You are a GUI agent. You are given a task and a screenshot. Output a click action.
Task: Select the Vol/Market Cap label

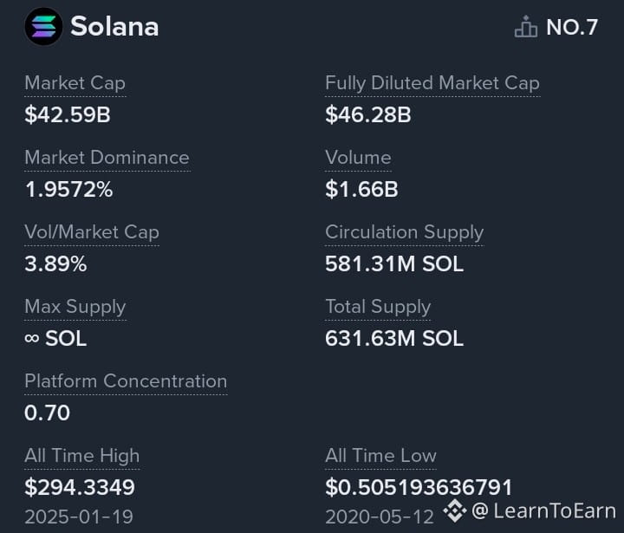click(92, 232)
